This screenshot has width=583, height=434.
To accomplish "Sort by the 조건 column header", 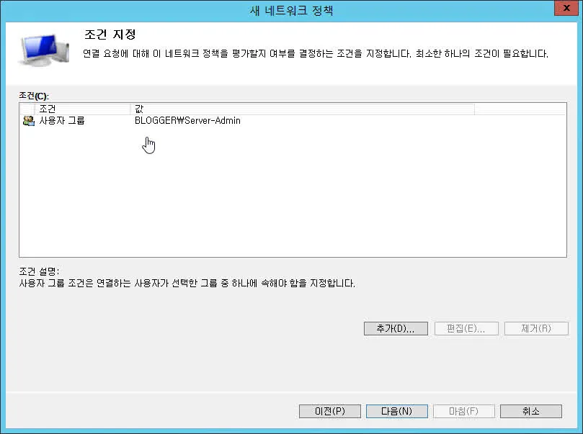I will (x=82, y=109).
